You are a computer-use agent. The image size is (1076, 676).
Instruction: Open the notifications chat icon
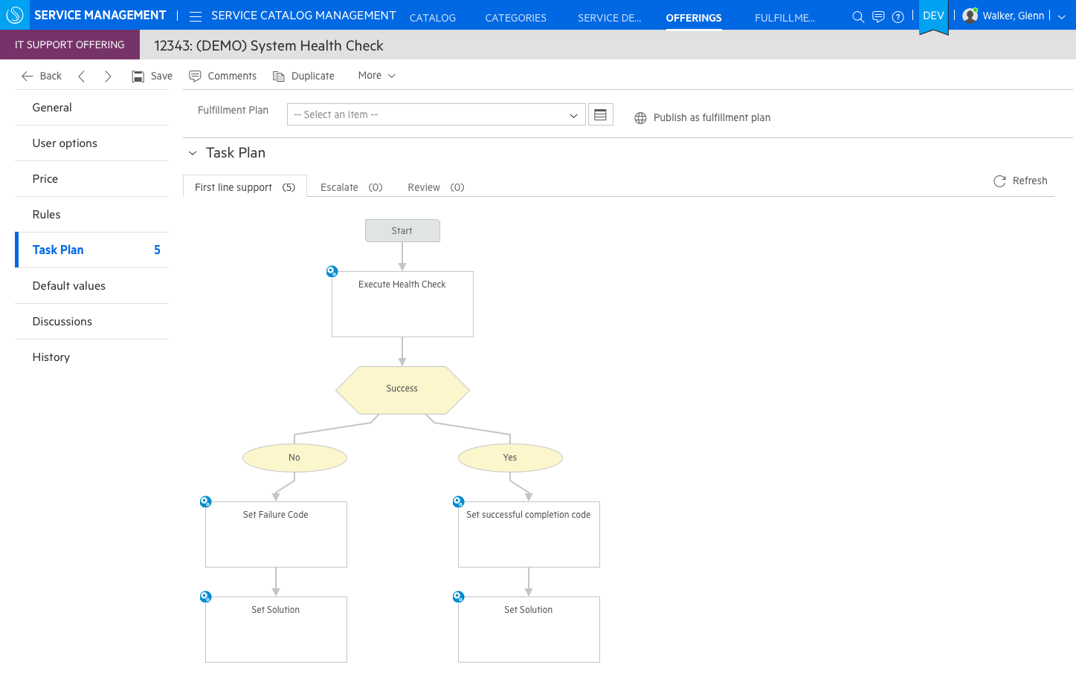tap(878, 16)
